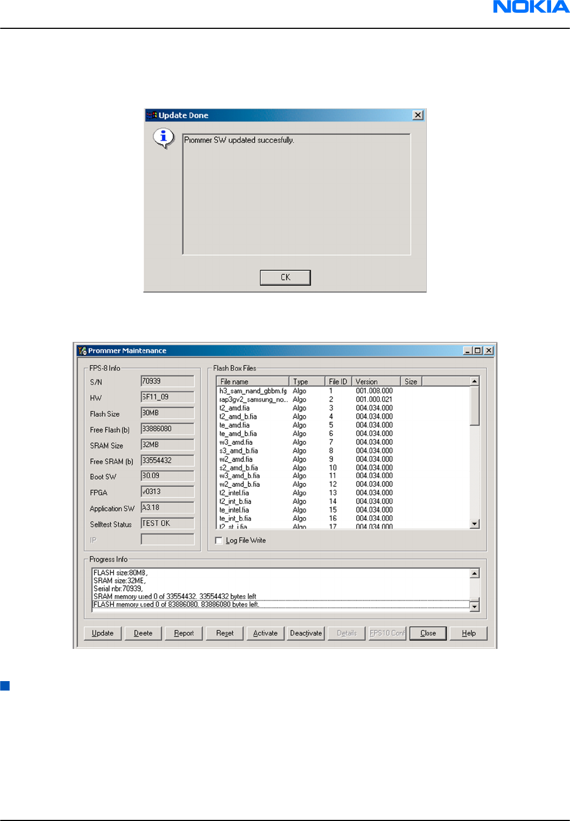Select w2_amd.fia file row

[343, 459]
